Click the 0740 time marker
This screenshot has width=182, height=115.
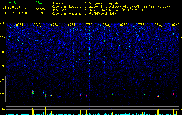176,25
